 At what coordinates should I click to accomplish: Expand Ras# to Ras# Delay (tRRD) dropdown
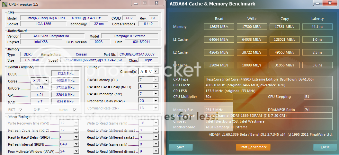76,137
